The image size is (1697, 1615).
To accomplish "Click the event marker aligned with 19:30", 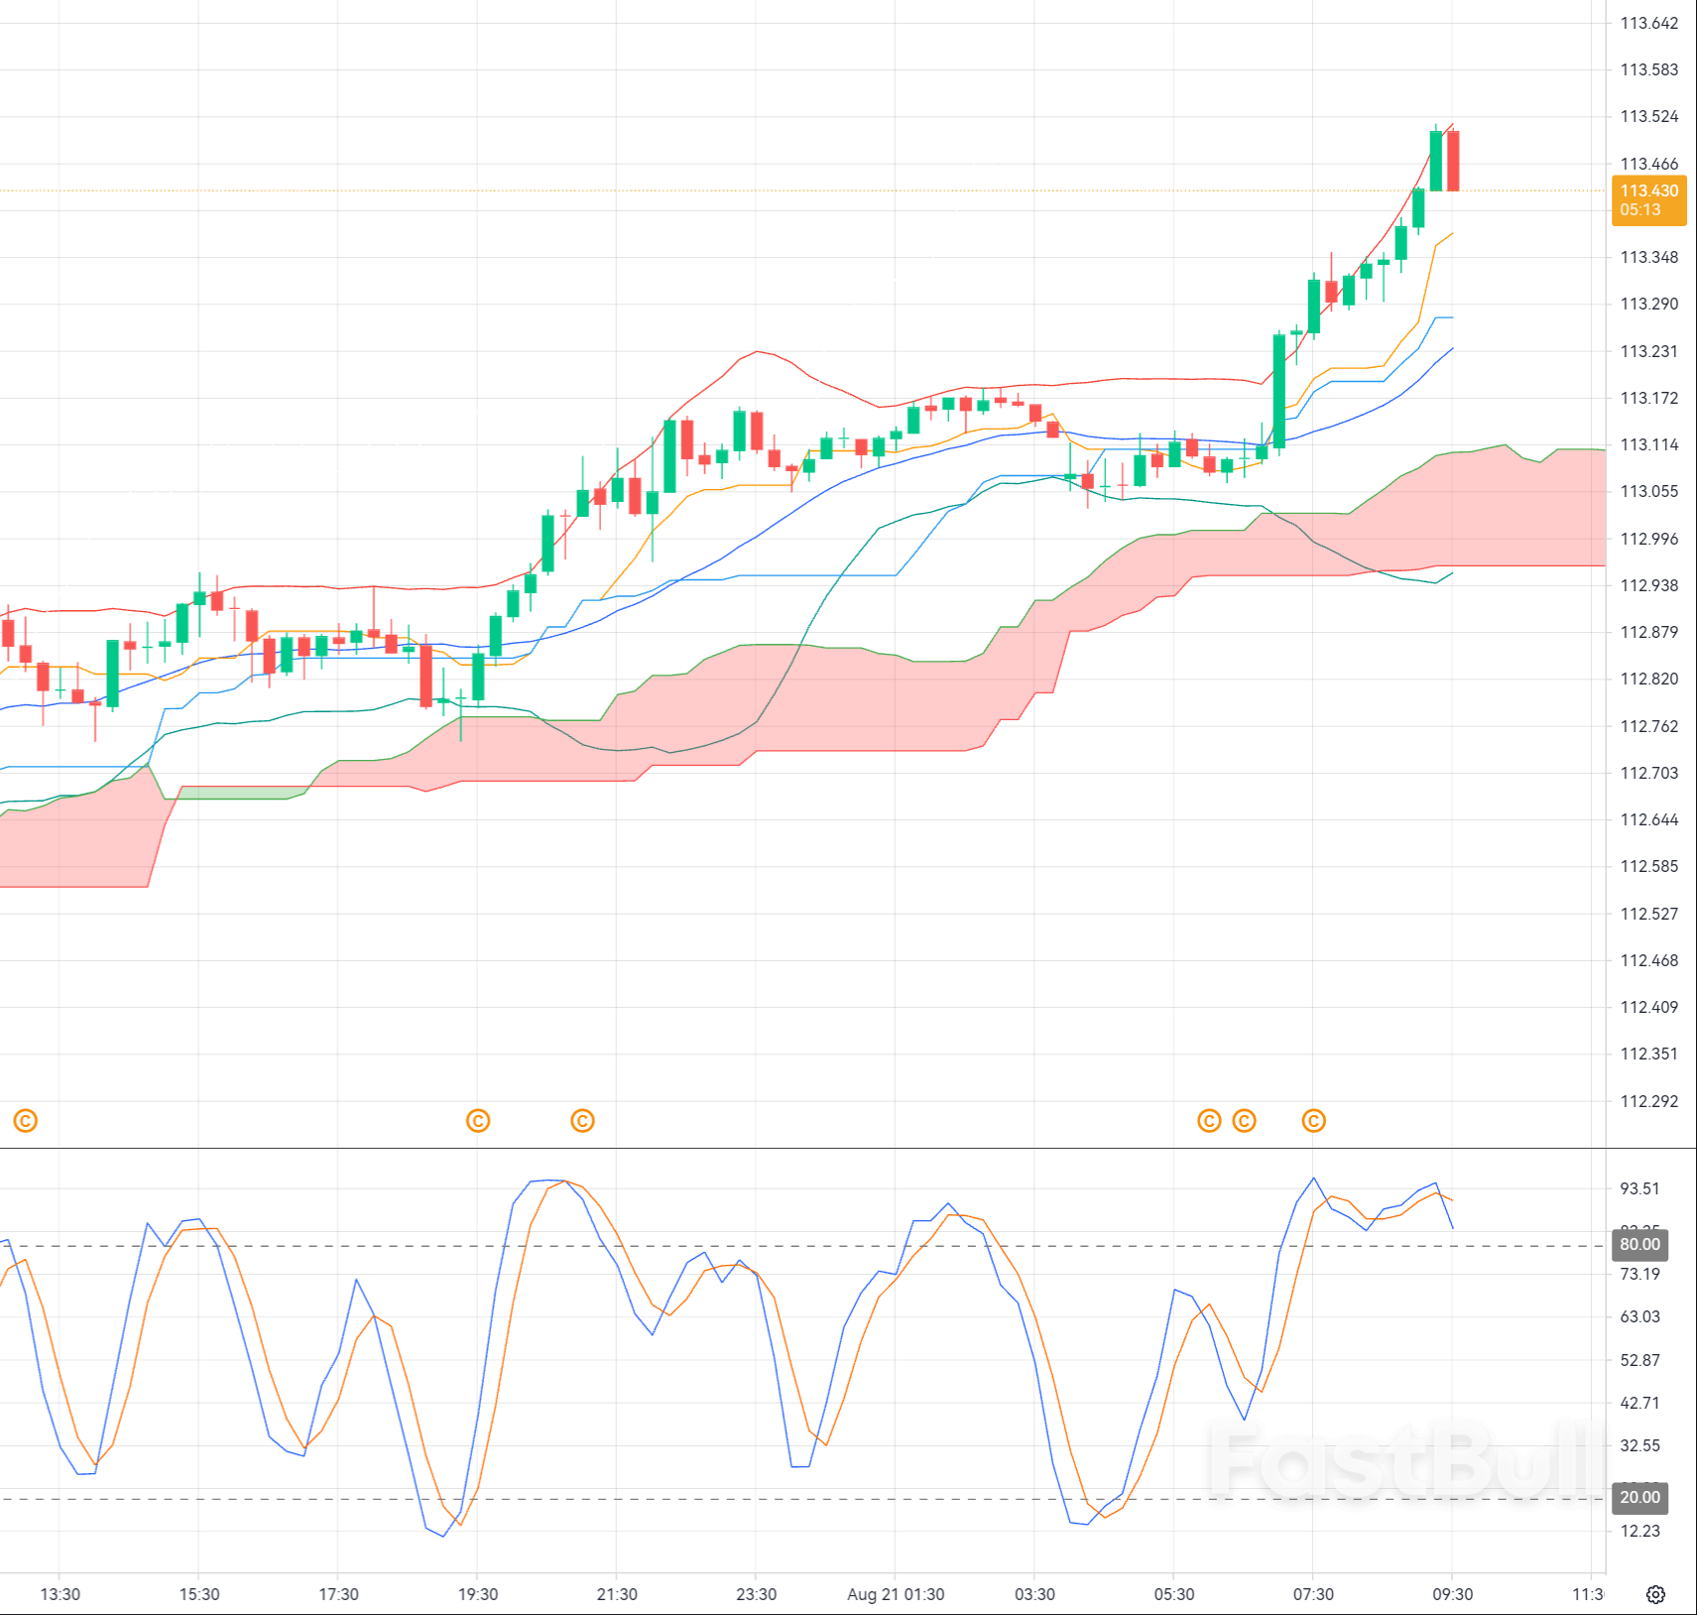I will click(478, 1121).
